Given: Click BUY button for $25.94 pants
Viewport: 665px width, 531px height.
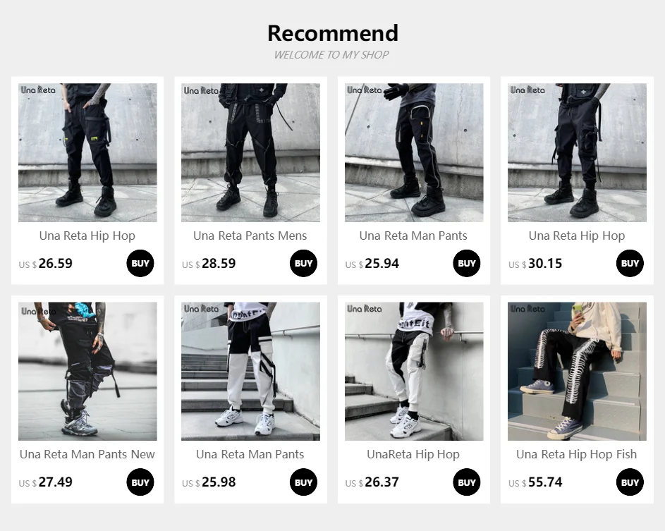Looking at the screenshot, I should click(x=467, y=263).
